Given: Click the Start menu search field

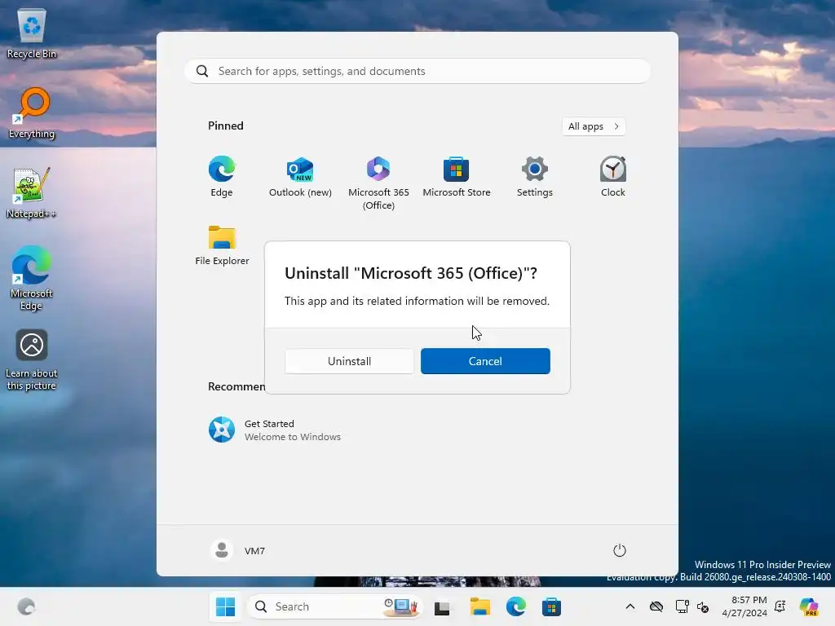Looking at the screenshot, I should pyautogui.click(x=417, y=72).
